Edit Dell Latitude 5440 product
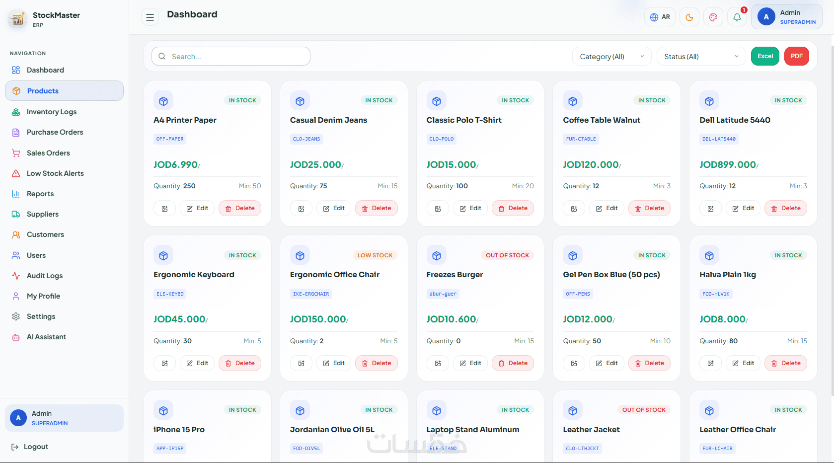This screenshot has width=834, height=463. 743,208
